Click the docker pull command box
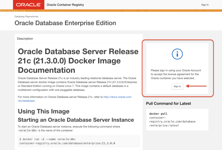This screenshot has height=150, width=222. point(177,119)
